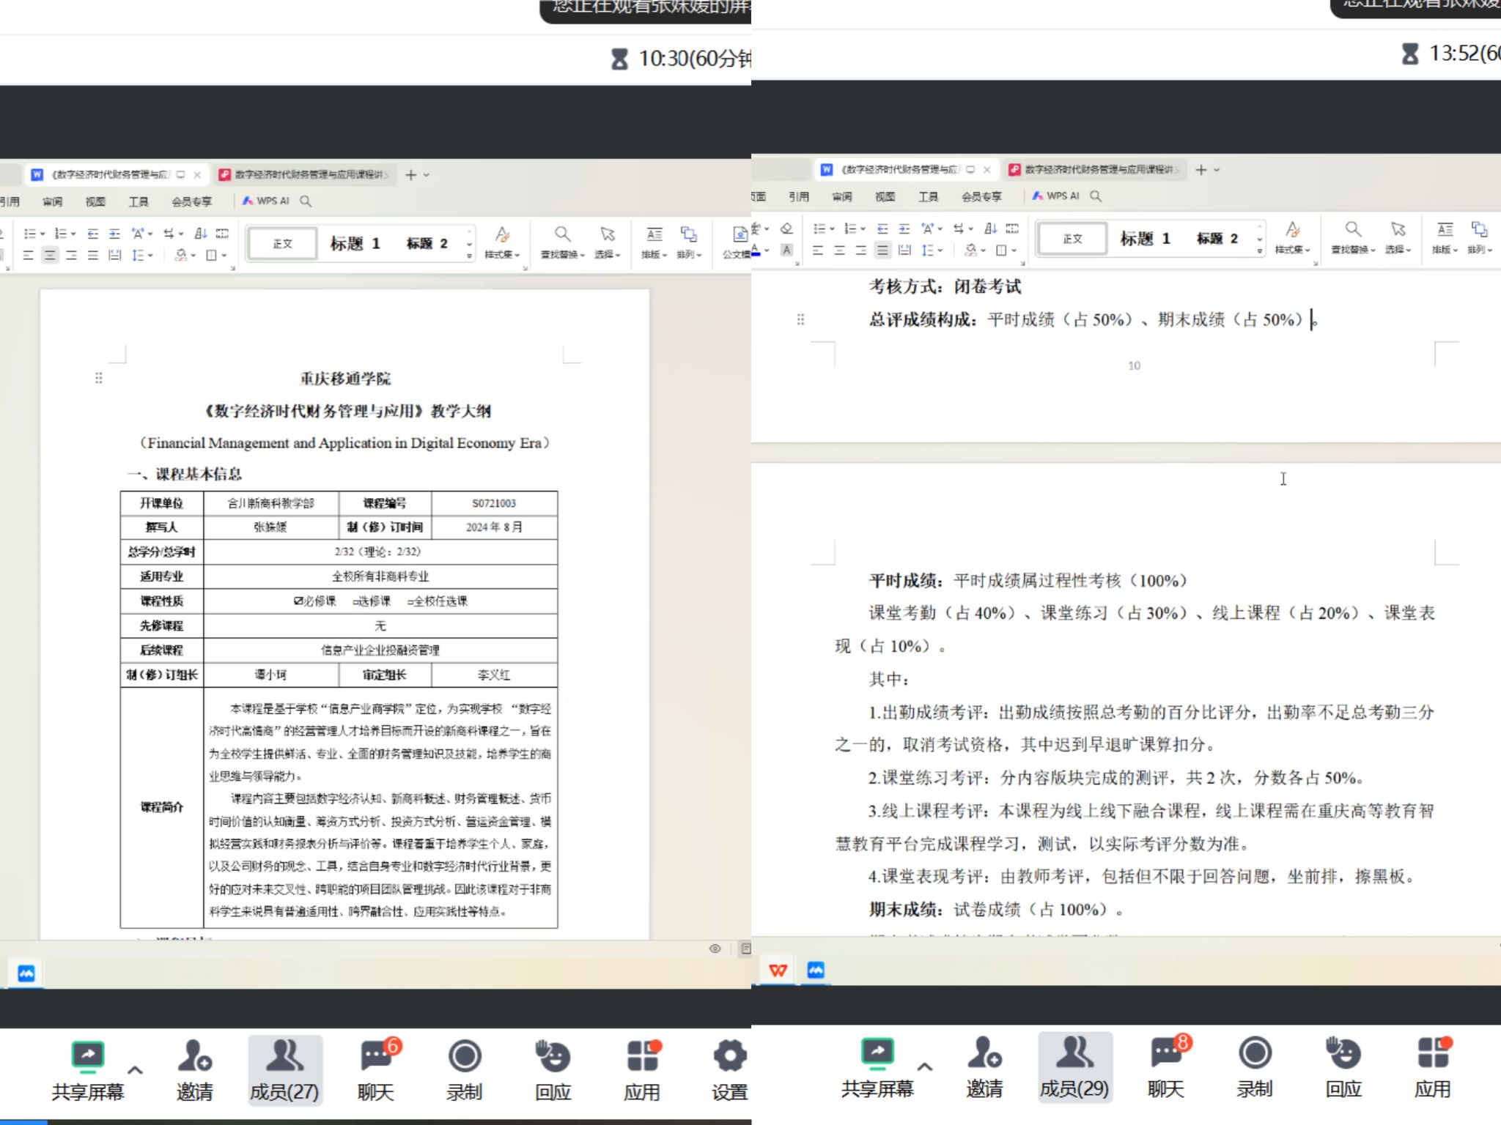
Task: Expand share screen arrow in right meeting toolbar
Action: [925, 1066]
